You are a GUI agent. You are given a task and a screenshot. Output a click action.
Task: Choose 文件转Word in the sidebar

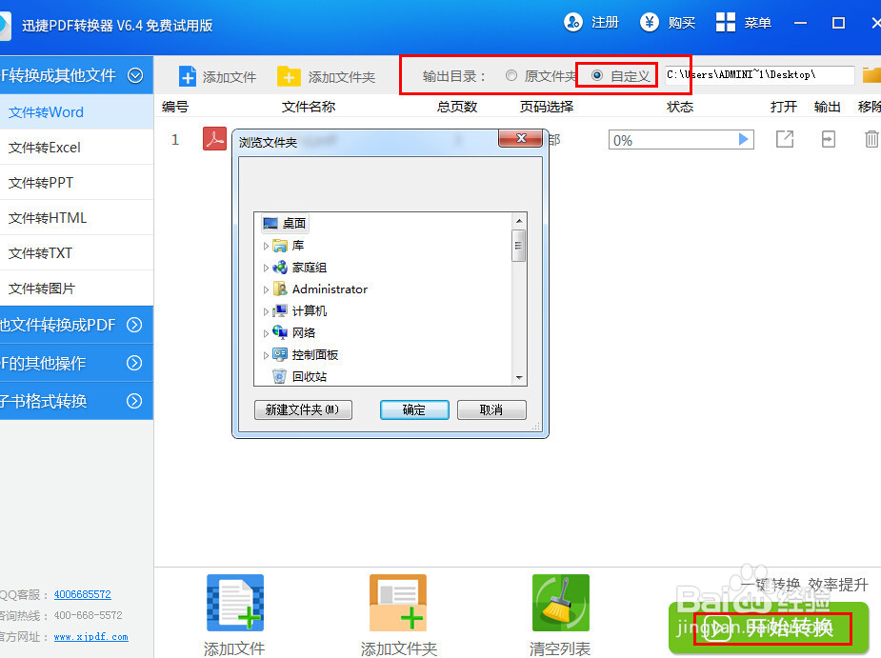tap(76, 111)
